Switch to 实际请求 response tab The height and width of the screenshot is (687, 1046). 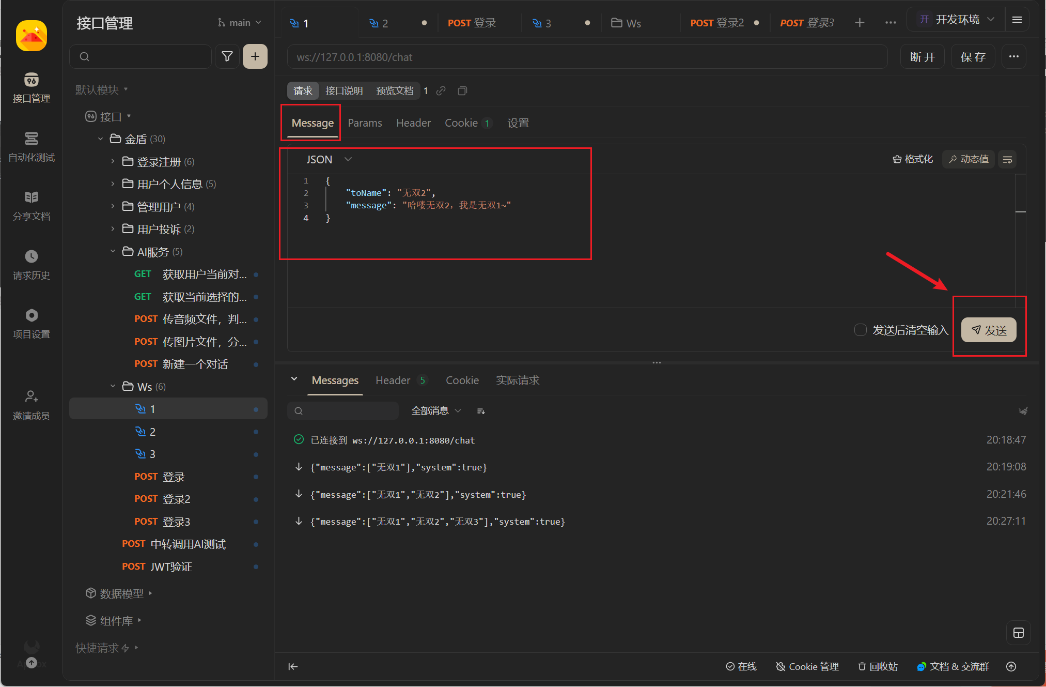(517, 380)
